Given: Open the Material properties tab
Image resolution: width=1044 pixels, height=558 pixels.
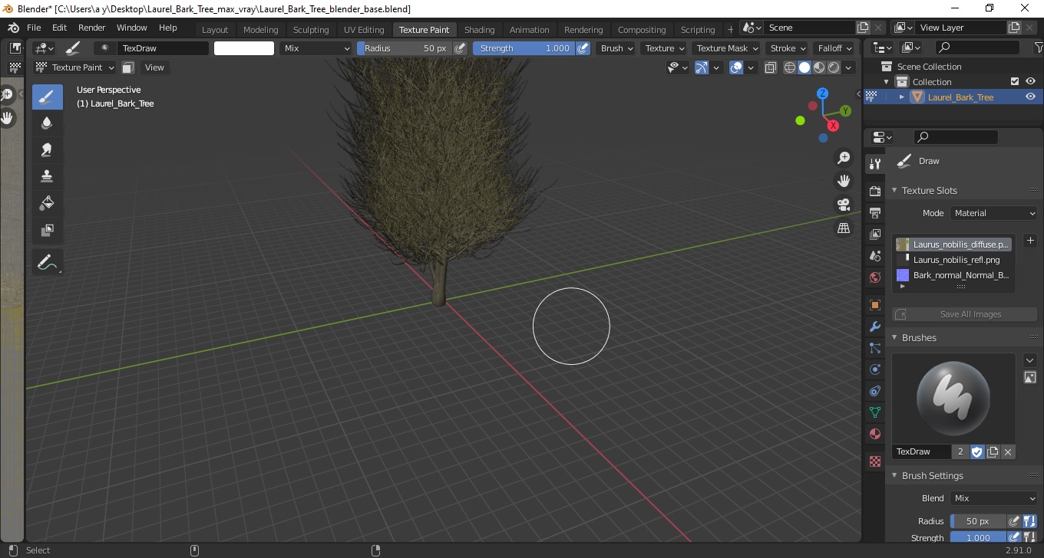Looking at the screenshot, I should (x=874, y=434).
